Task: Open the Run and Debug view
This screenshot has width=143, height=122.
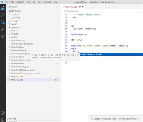Action: (x=3, y=29)
